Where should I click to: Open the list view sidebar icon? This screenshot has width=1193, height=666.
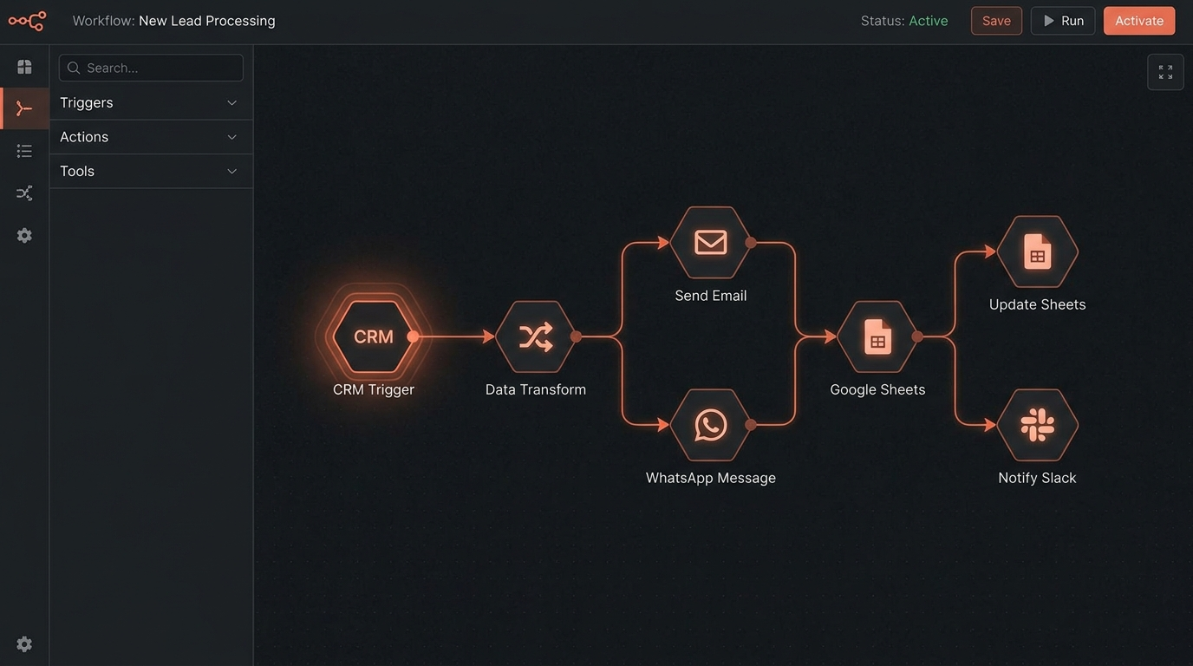(24, 151)
